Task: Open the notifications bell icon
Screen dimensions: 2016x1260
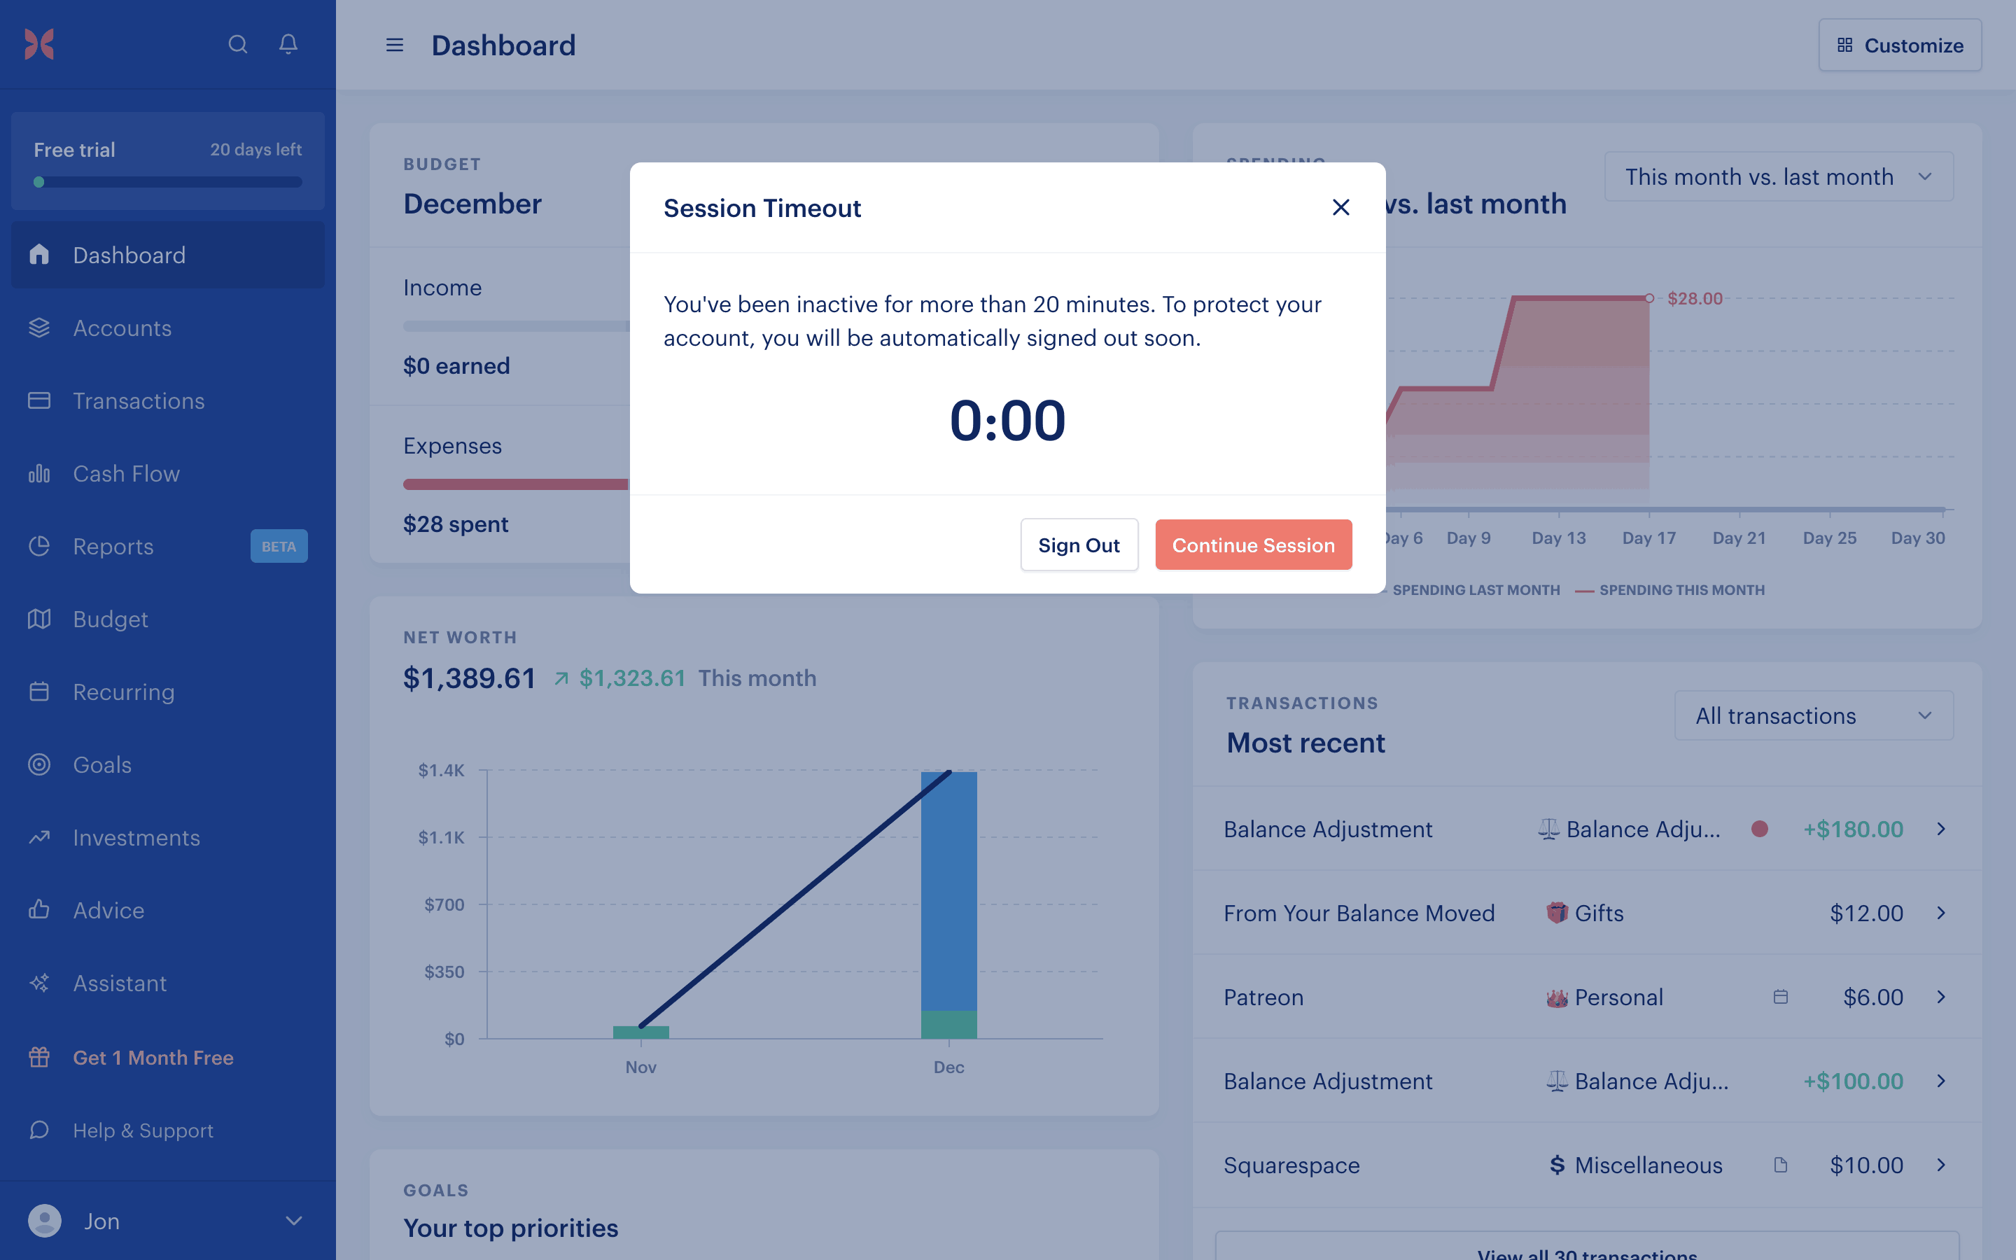Action: click(x=288, y=44)
